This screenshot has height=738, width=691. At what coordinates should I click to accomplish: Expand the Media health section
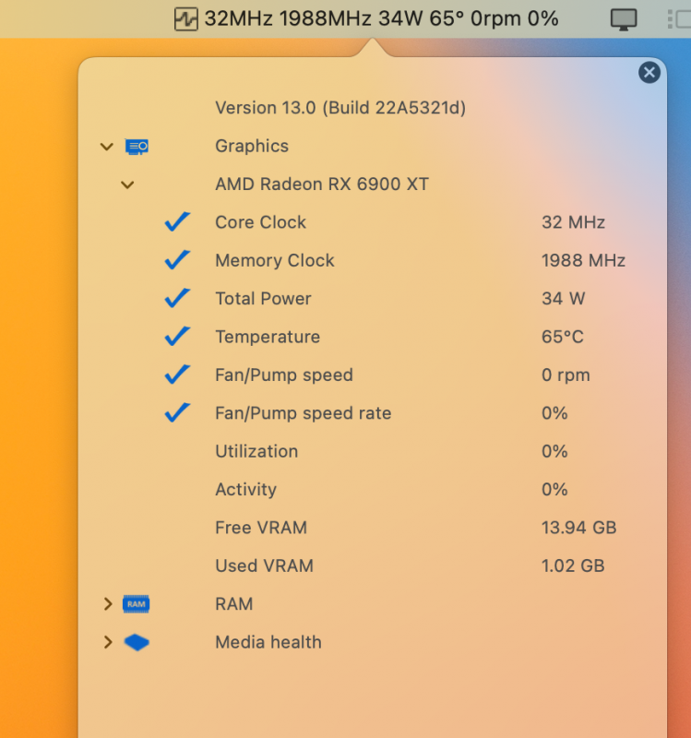click(107, 642)
